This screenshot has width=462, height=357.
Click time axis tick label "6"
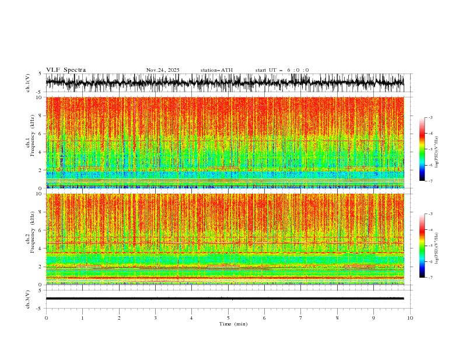pos(264,318)
